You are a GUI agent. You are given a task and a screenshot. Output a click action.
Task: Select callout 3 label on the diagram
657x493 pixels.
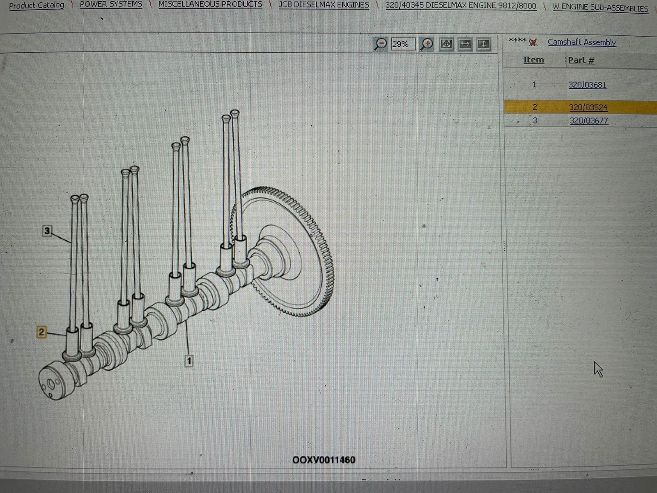tap(47, 231)
